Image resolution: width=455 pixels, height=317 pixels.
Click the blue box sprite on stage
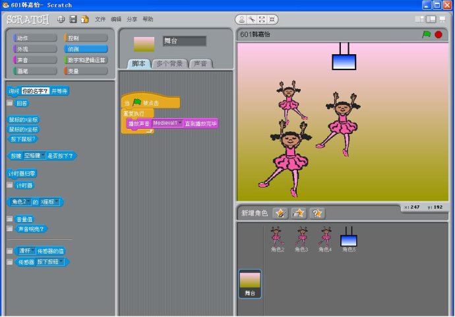[x=344, y=61]
